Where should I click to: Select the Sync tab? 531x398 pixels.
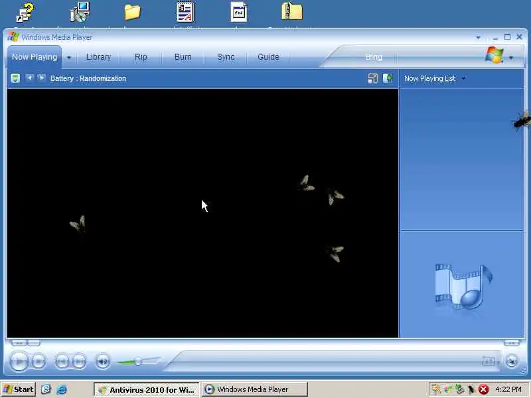[226, 57]
